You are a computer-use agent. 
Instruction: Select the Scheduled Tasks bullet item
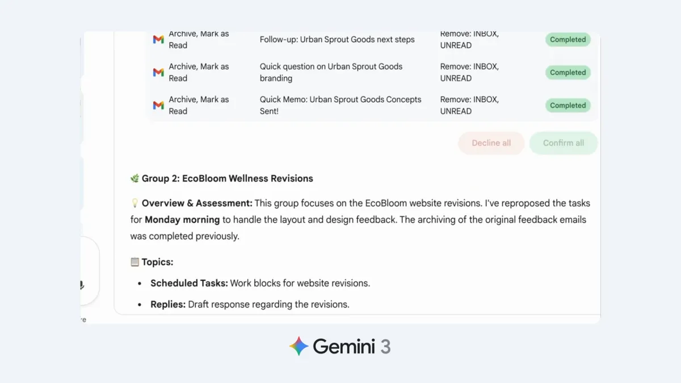tap(260, 283)
